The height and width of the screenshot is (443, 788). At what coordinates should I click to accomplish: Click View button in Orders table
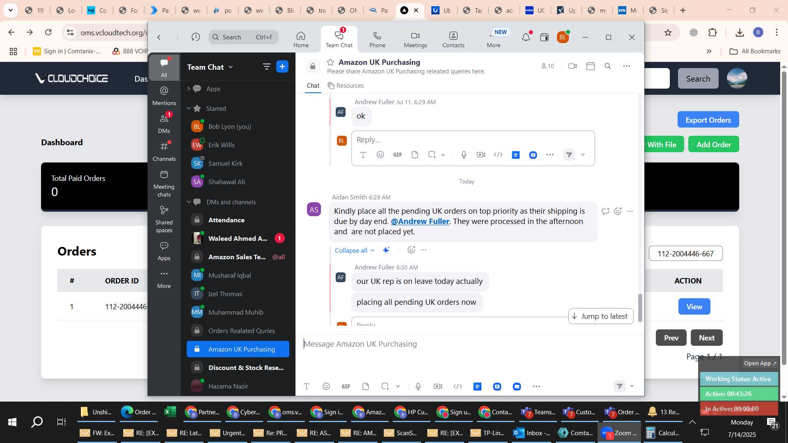point(694,306)
